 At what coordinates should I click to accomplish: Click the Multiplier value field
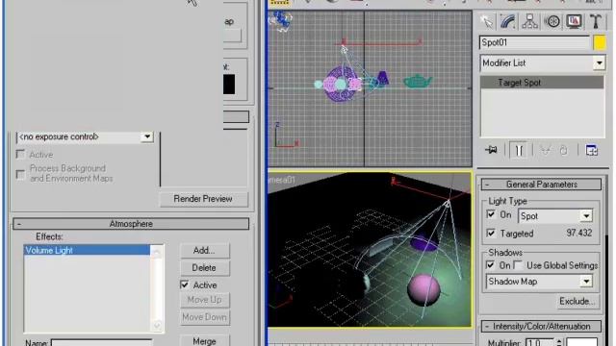pyautogui.click(x=540, y=342)
